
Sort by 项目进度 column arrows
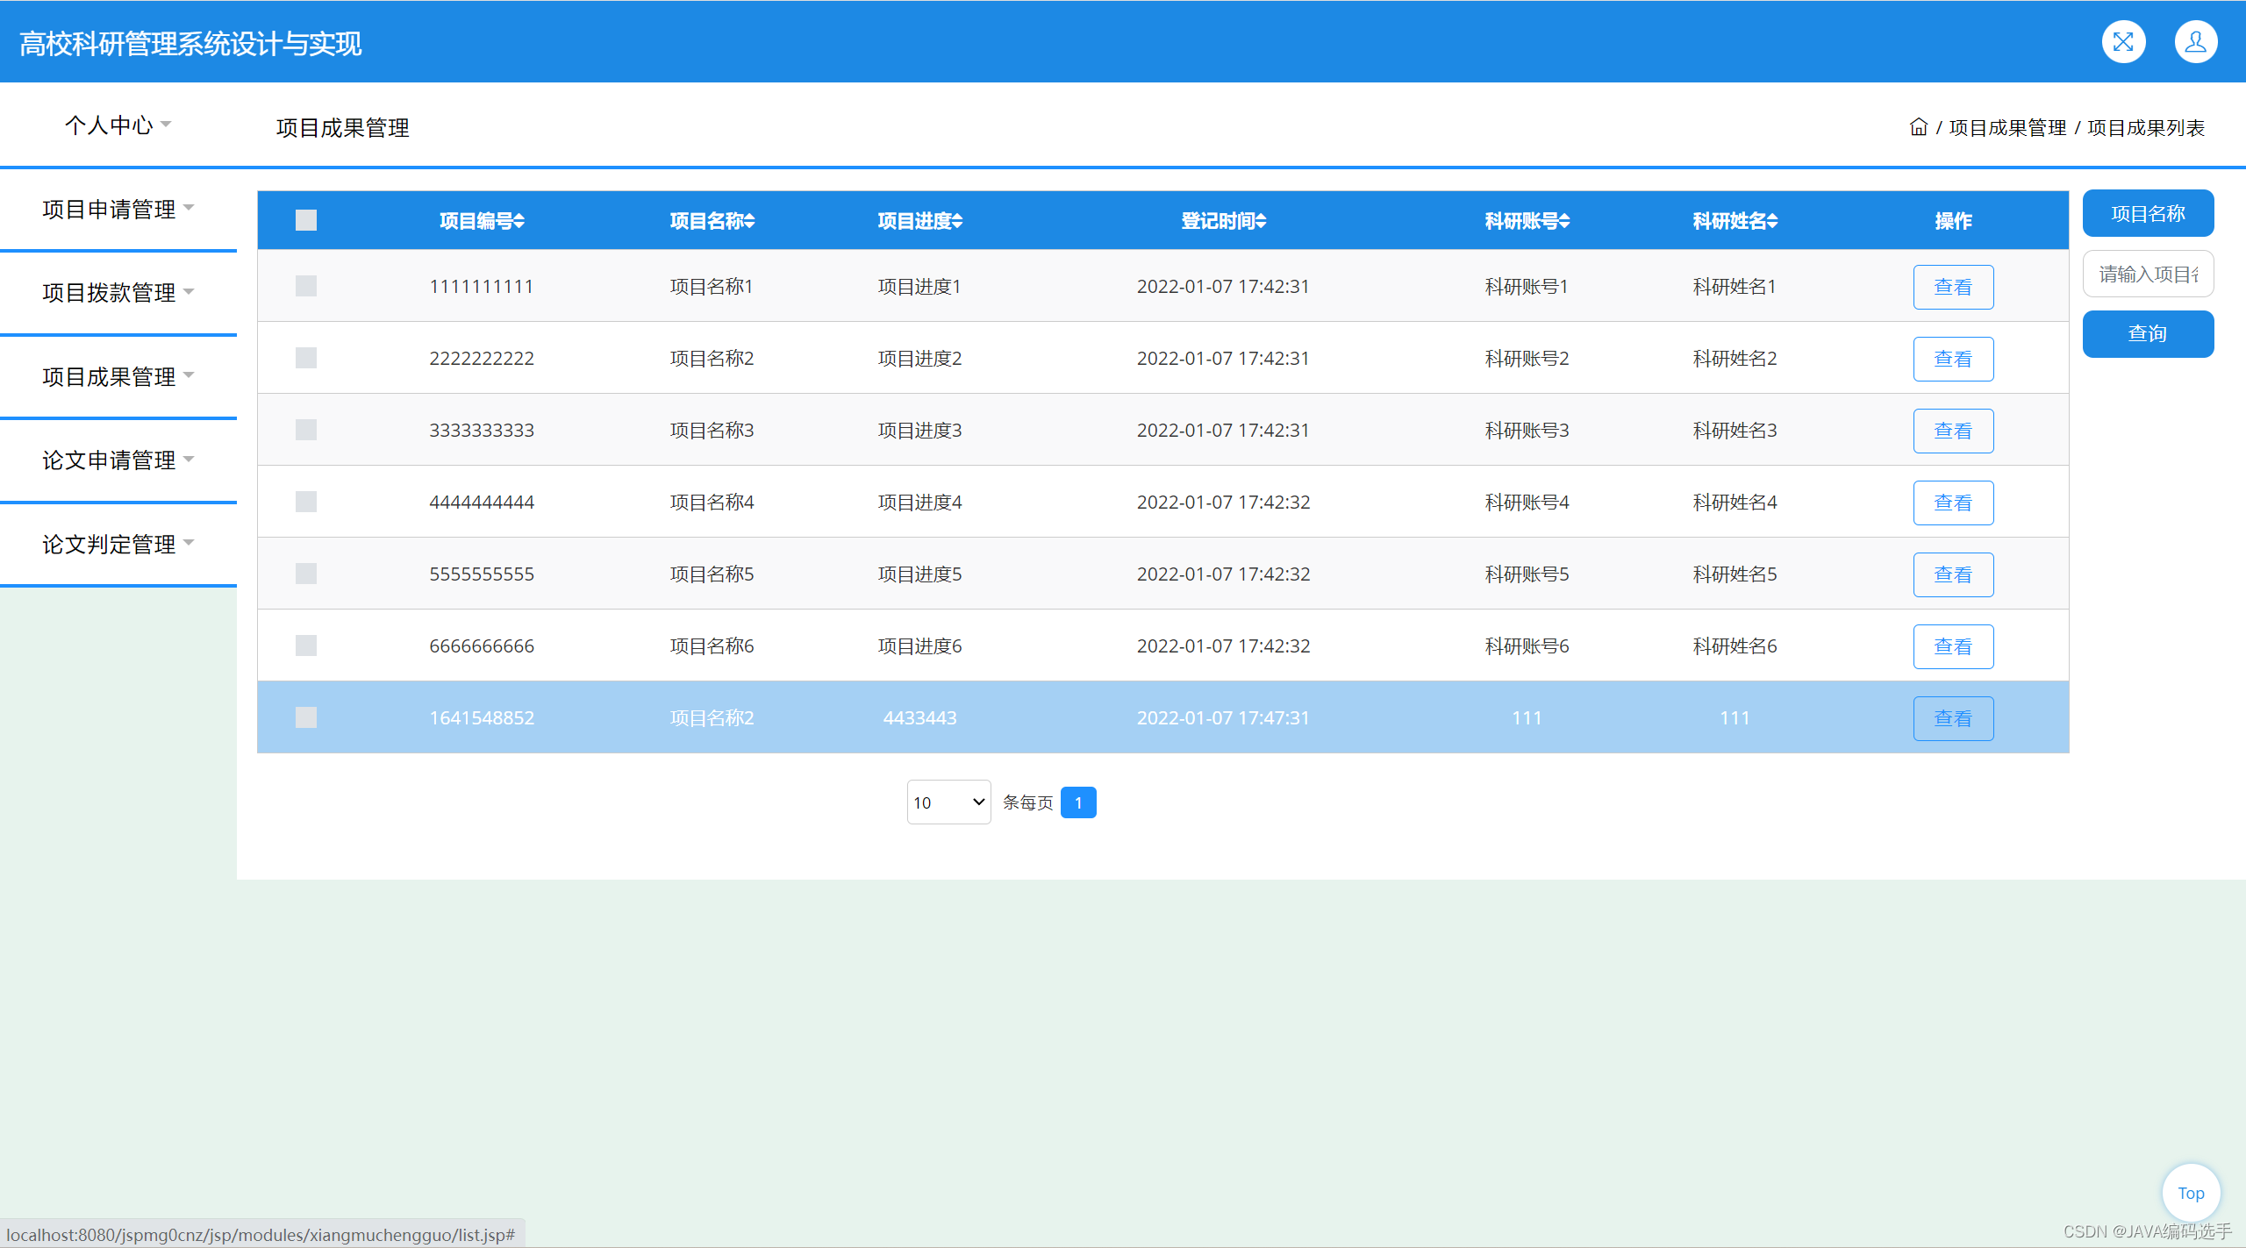[957, 221]
